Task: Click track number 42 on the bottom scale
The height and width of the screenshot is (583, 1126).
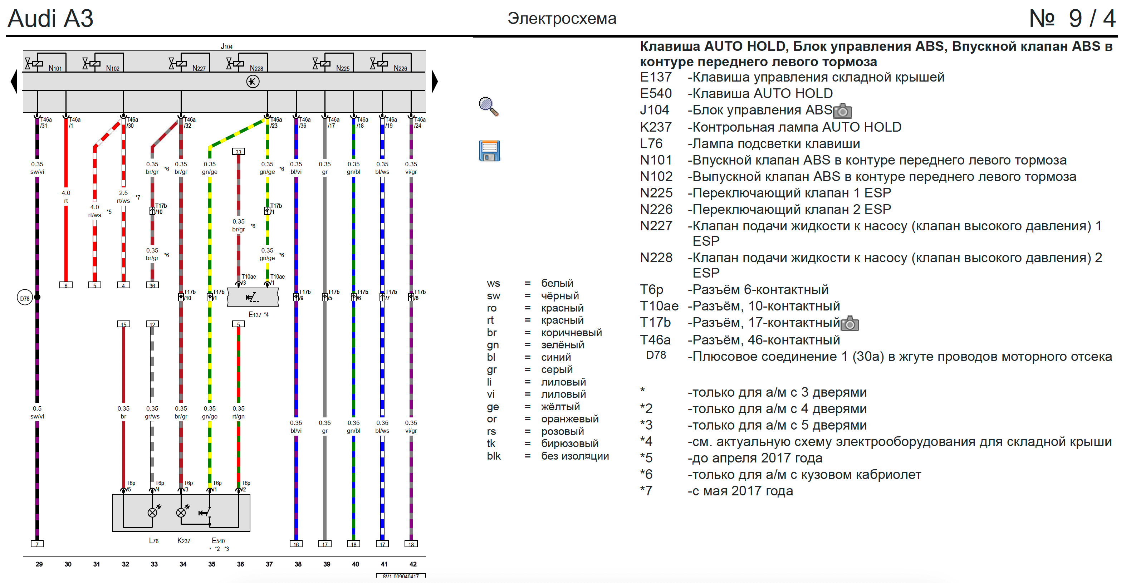Action: (413, 564)
